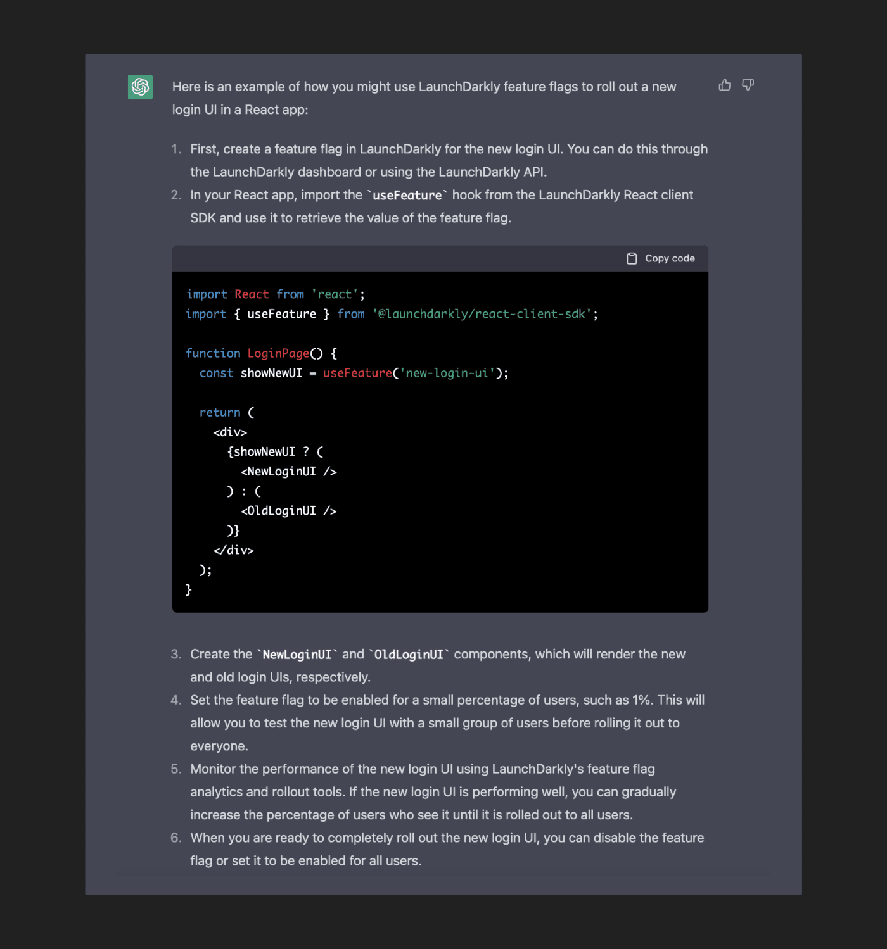Click the ChatGPT avatar logo

[x=140, y=87]
